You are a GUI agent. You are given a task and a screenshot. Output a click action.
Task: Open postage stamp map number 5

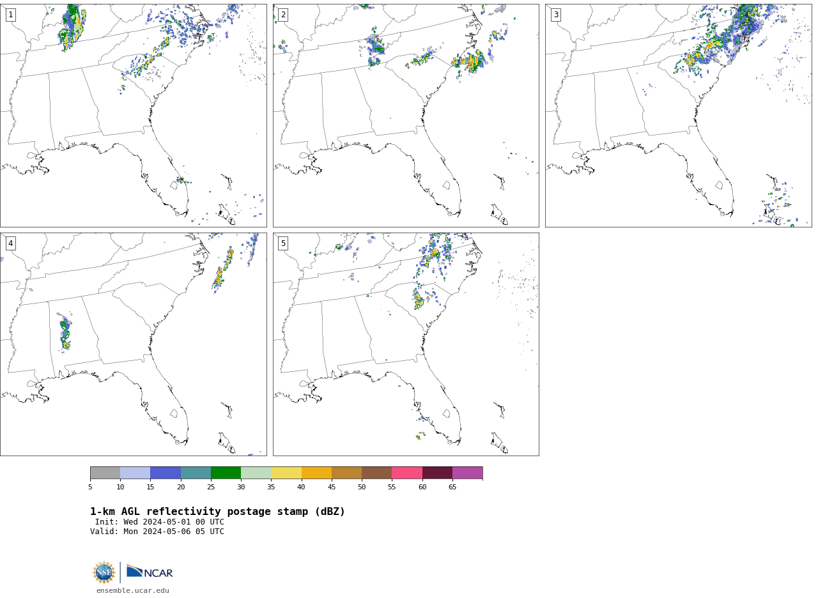[x=406, y=344]
